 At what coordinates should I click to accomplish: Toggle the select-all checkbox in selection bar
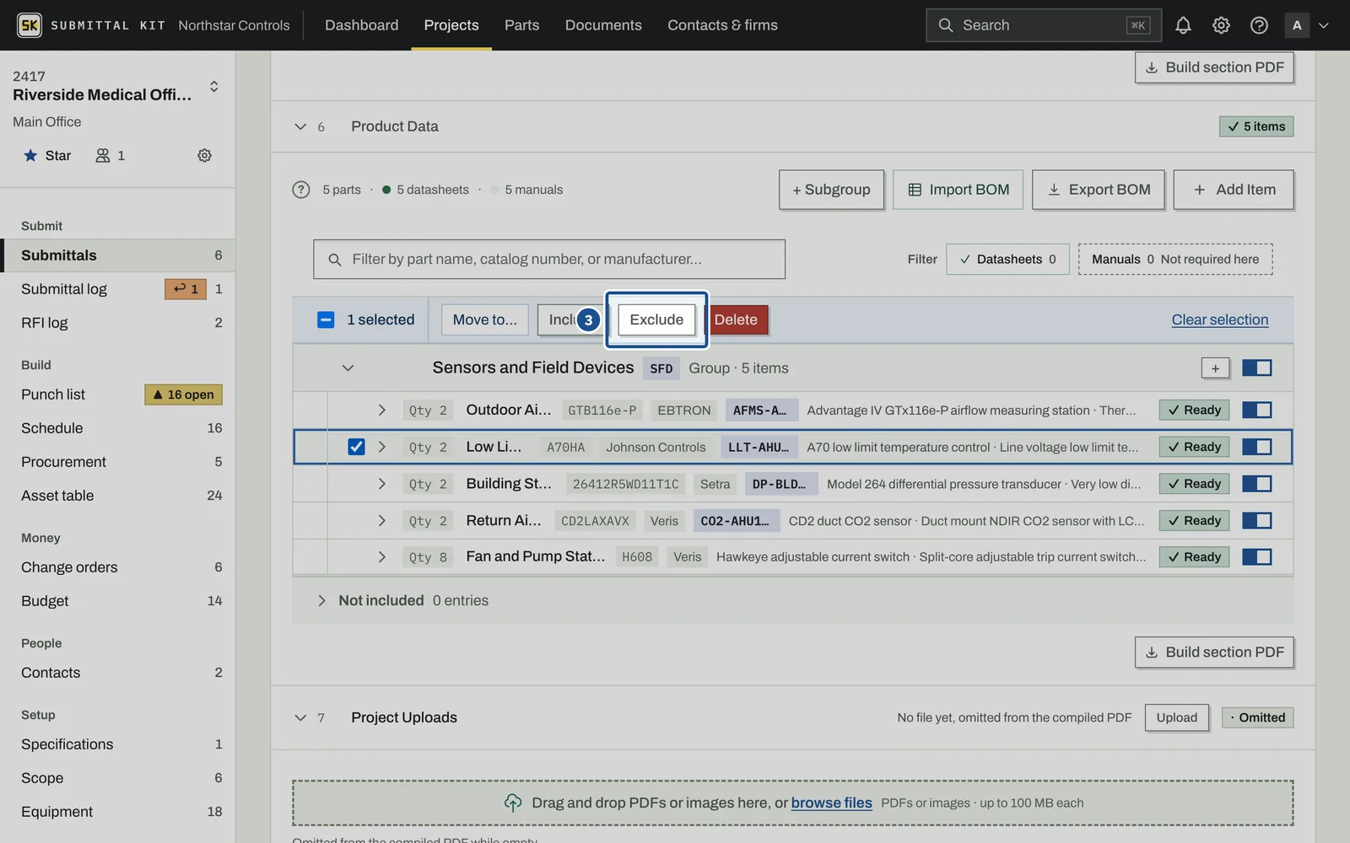click(326, 319)
